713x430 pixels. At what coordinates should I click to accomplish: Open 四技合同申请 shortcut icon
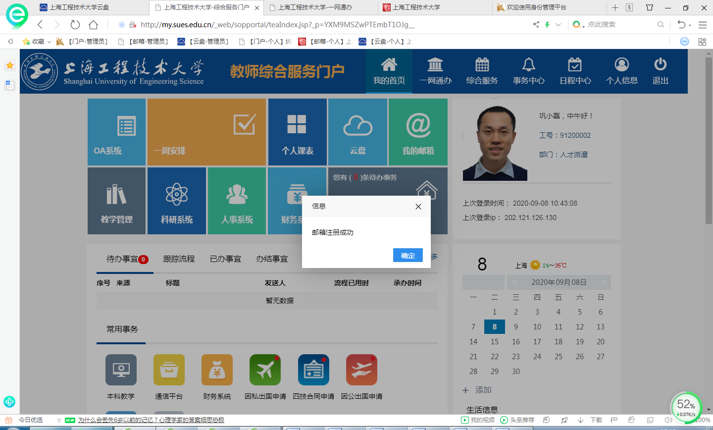click(313, 370)
